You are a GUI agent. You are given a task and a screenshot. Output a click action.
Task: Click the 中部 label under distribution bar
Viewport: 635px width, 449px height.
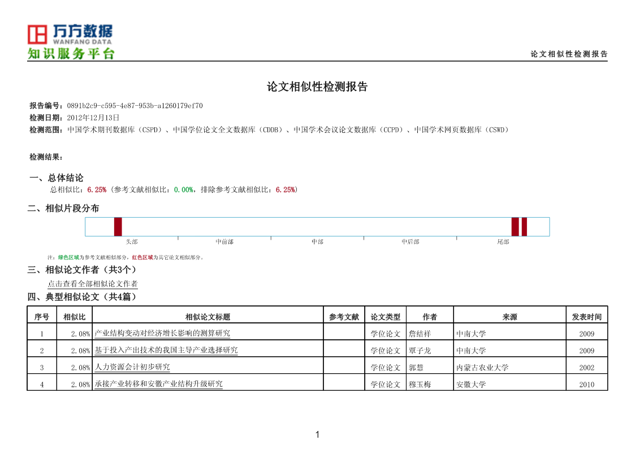click(318, 241)
